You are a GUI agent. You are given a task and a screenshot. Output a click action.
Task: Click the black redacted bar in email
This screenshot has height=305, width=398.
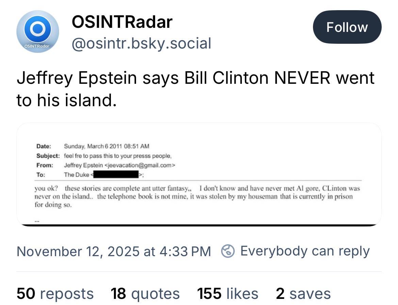pyautogui.click(x=116, y=175)
